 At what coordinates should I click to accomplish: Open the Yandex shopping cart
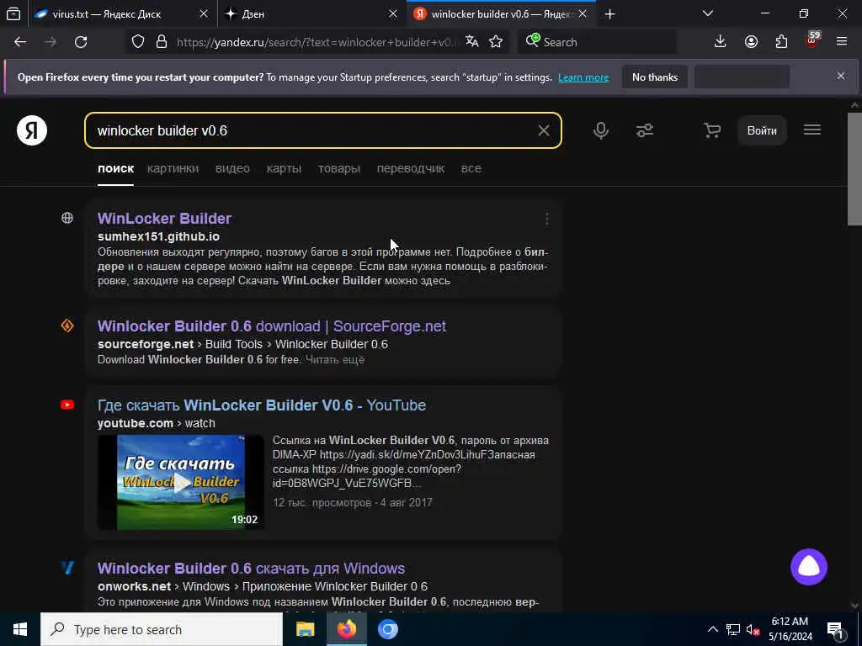point(712,130)
